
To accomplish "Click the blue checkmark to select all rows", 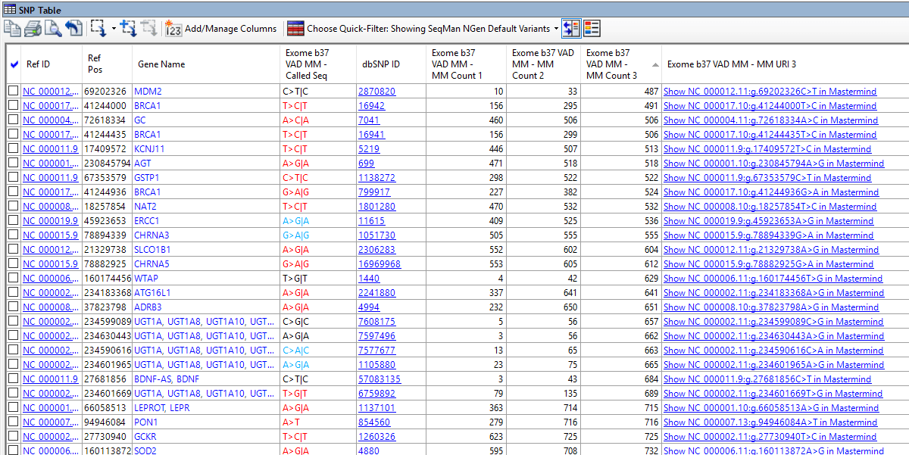I will coord(13,64).
